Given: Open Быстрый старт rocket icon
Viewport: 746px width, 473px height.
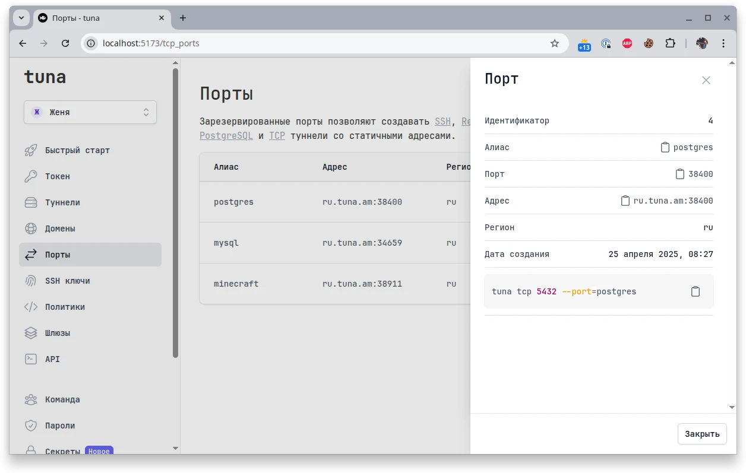Looking at the screenshot, I should tap(31, 150).
